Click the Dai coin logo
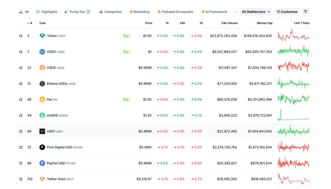This screenshot has width=331, height=189. tap(42, 100)
